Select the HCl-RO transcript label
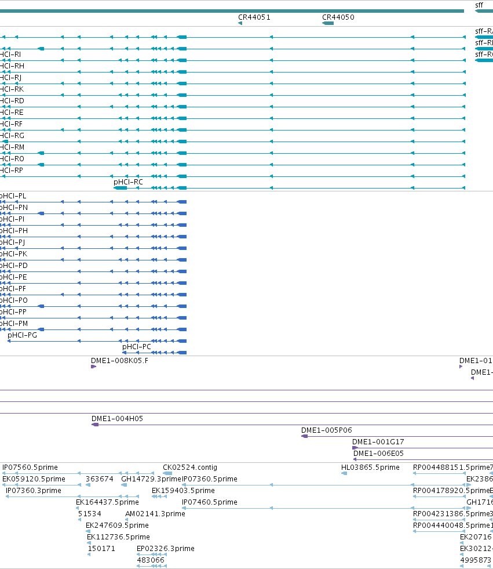The image size is (493, 569). [12, 159]
